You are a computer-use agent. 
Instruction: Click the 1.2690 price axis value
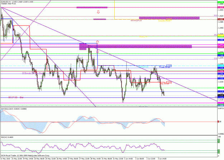coord(221,4)
